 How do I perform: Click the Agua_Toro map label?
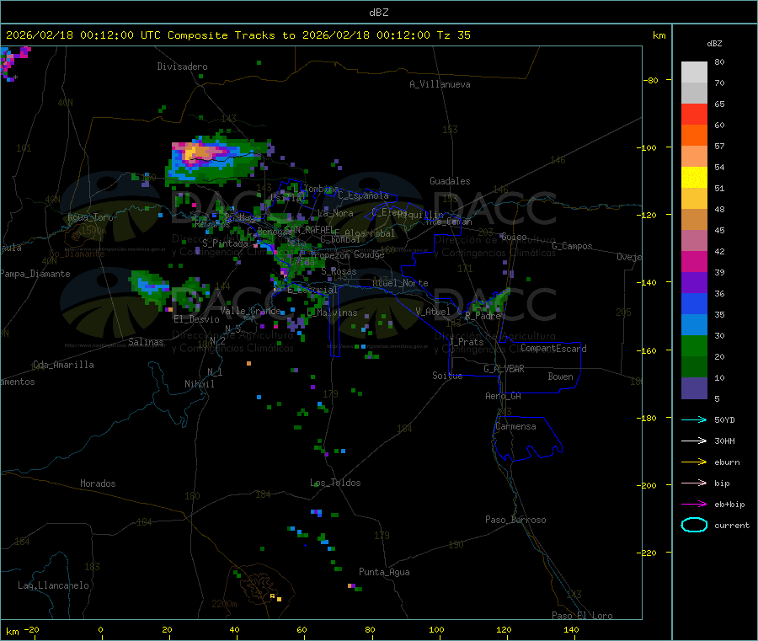(90, 217)
